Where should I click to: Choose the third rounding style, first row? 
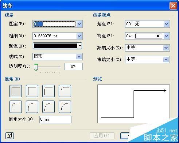48,91
